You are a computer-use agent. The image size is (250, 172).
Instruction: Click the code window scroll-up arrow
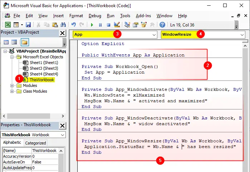pyautogui.click(x=245, y=46)
